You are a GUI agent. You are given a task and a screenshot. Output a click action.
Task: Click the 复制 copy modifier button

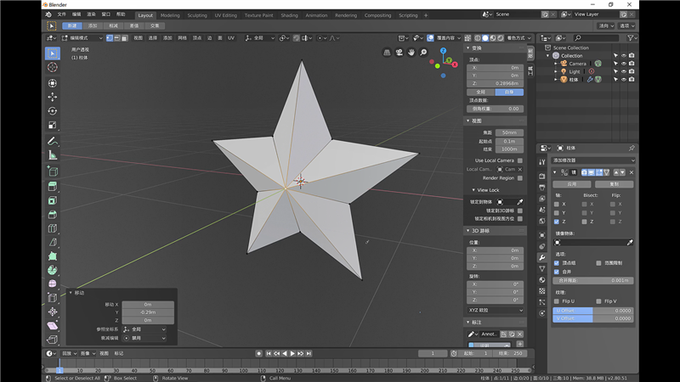point(614,184)
